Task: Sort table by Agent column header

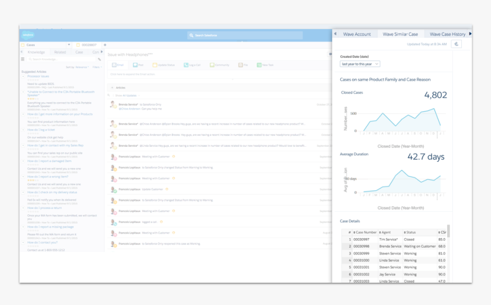Action: pyautogui.click(x=385, y=232)
